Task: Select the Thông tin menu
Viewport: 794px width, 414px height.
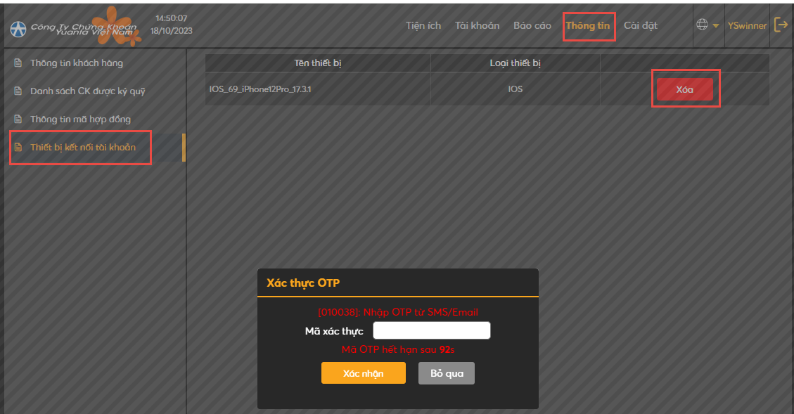Action: tap(588, 25)
